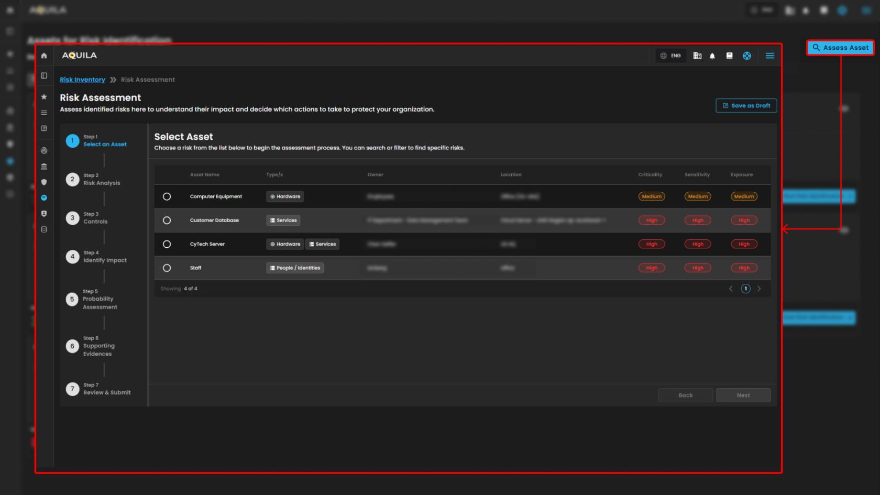Click the Save as Draft button
The image size is (880, 495).
(746, 106)
